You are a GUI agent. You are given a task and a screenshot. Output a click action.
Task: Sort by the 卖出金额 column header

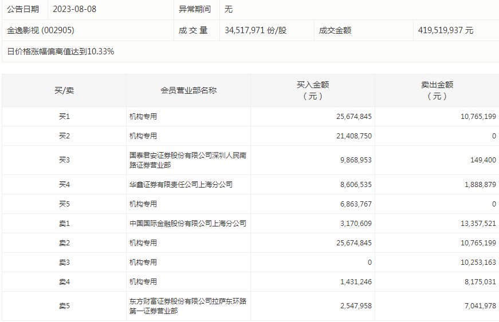(x=437, y=90)
